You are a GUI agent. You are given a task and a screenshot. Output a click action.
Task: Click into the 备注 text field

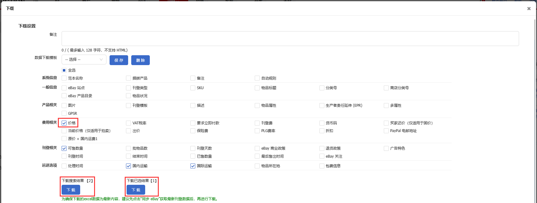pyautogui.click(x=290, y=39)
